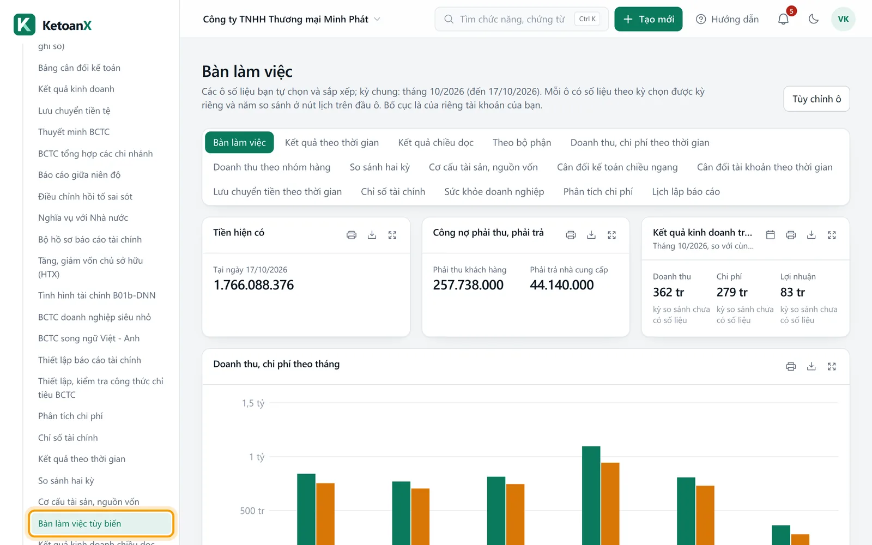This screenshot has width=872, height=545.
Task: Download the Tiền hiện có card
Action: click(x=372, y=235)
